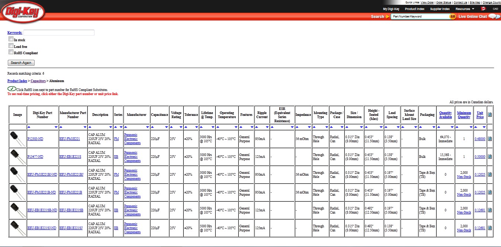This screenshot has width=501, height=247.
Task: Sort Description column descending arrow
Action: [111, 127]
